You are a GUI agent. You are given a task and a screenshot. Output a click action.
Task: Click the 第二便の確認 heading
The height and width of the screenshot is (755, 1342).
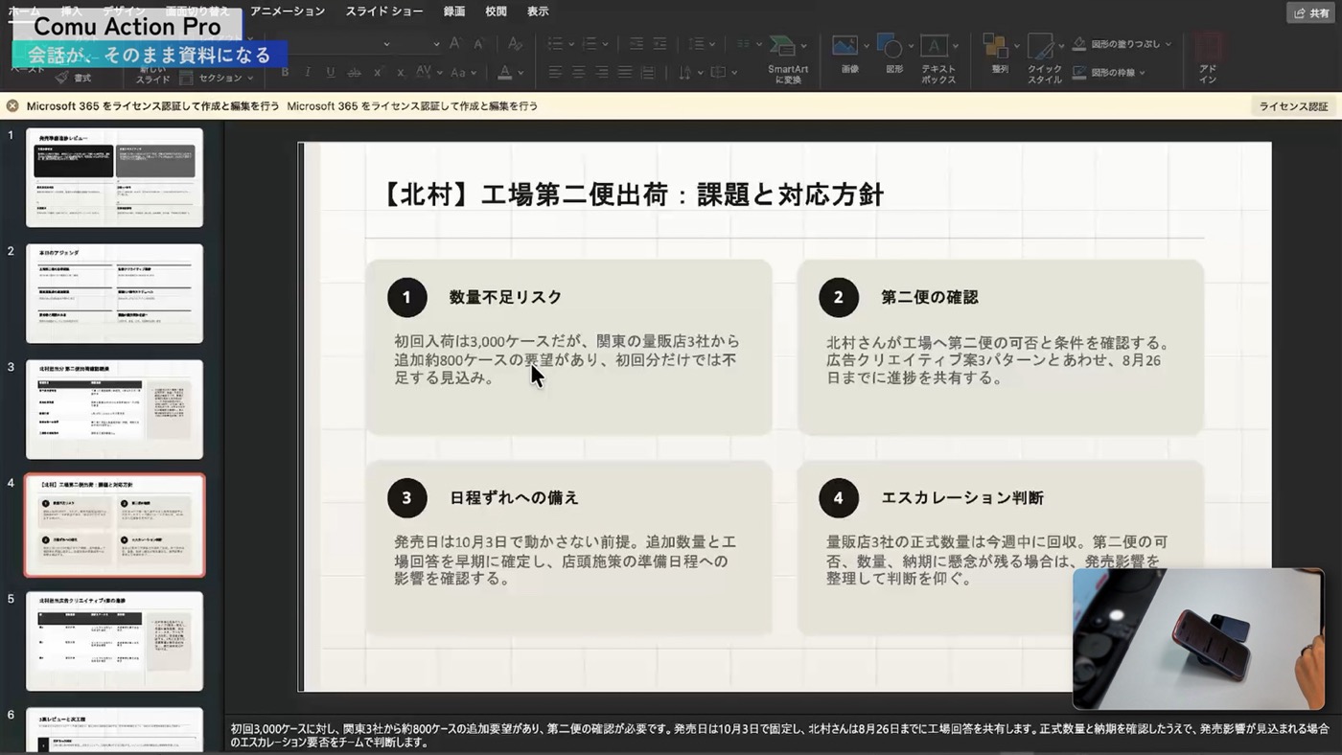[x=930, y=297]
